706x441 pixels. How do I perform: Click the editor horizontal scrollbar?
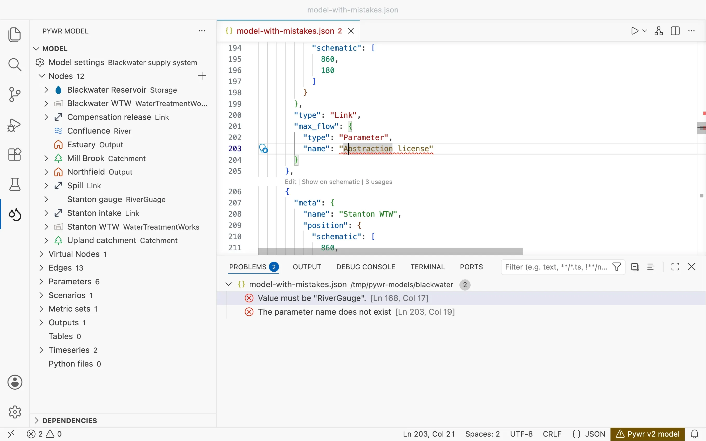(390, 251)
